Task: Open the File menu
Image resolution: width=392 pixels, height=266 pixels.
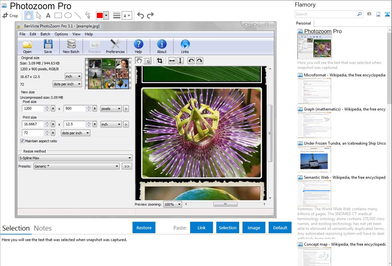Action: coord(22,34)
